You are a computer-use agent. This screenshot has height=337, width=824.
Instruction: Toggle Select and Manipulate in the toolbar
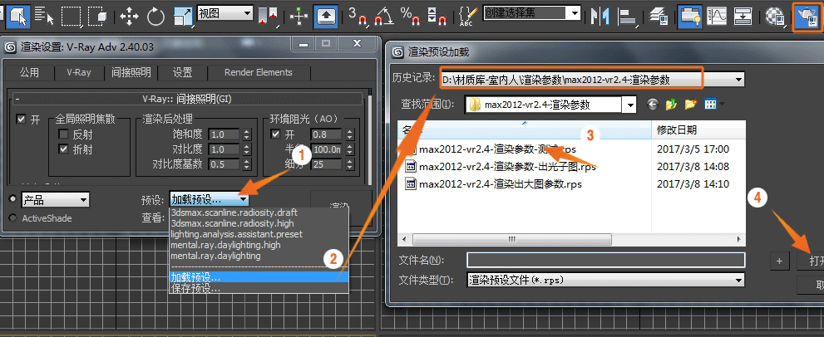click(299, 17)
